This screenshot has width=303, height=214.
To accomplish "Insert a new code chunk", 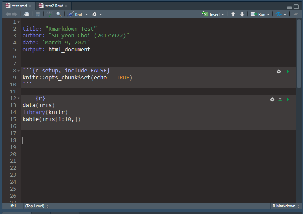I will (x=211, y=14).
